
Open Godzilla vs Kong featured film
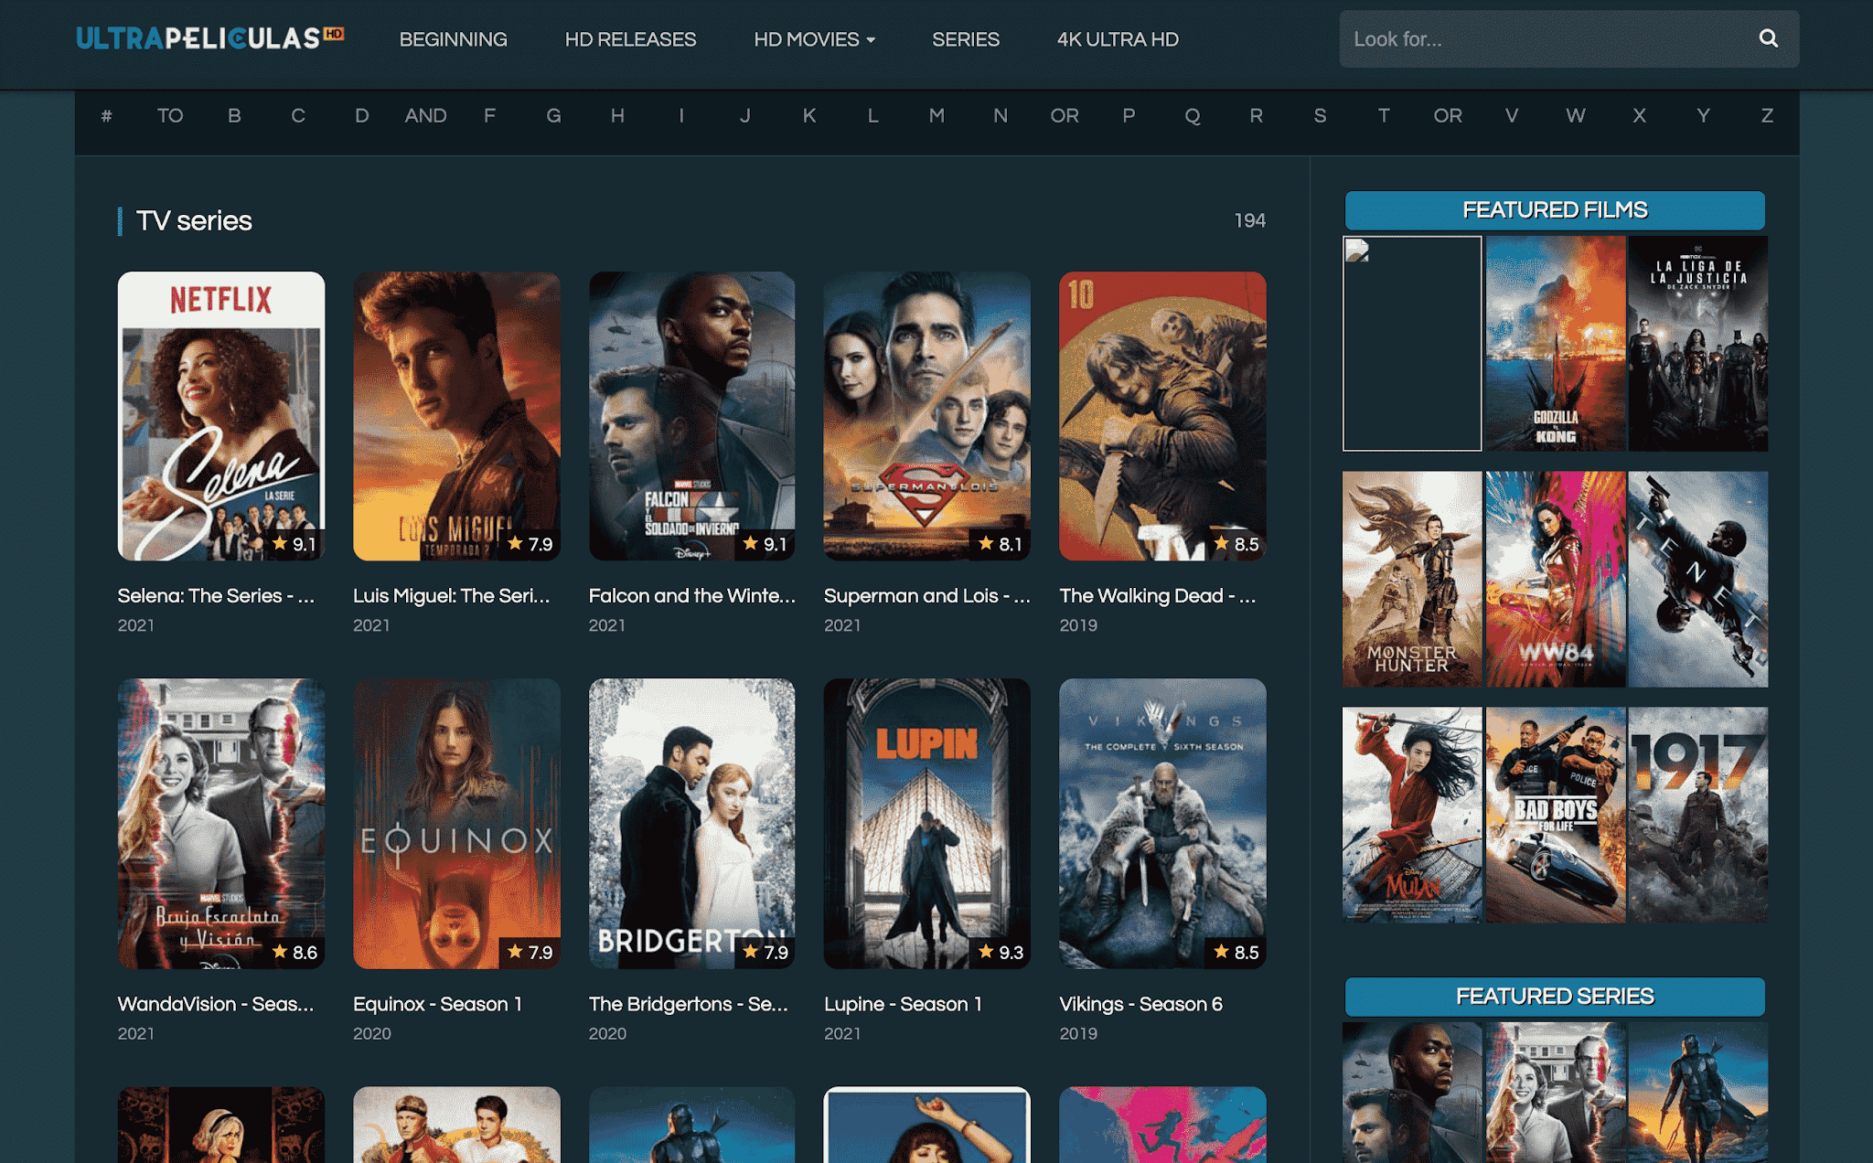(x=1556, y=343)
